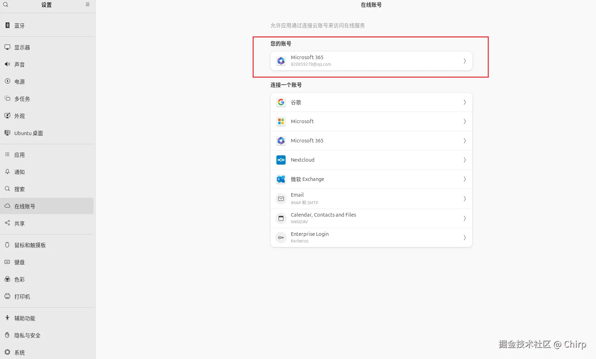Click the Bluetooth icon in sidebar

coord(7,25)
